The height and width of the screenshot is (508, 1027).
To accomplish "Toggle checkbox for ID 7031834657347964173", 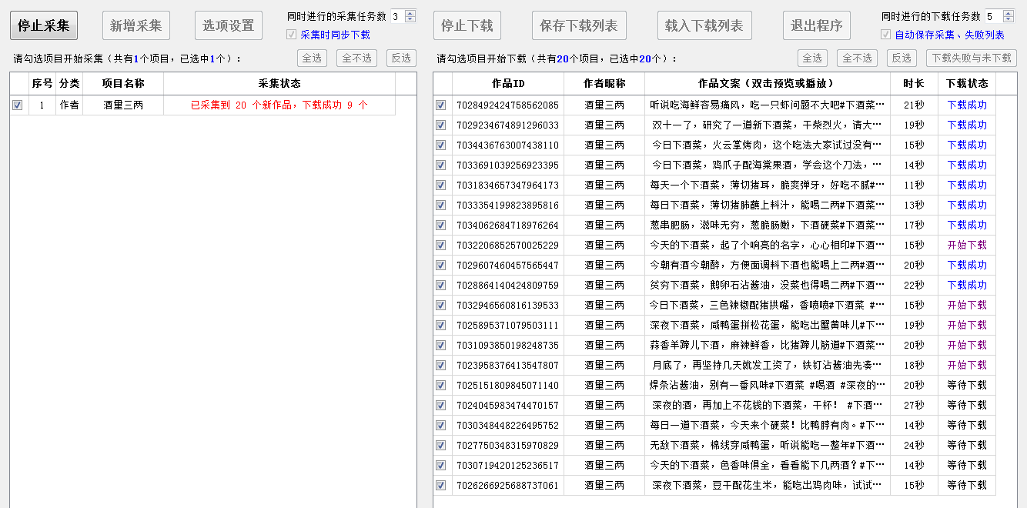I will 441,185.
